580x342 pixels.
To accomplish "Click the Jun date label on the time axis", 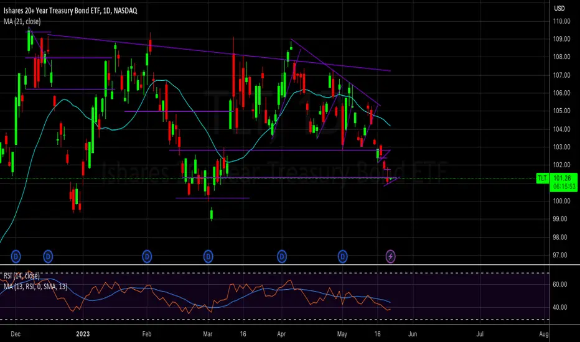I will tap(413, 335).
